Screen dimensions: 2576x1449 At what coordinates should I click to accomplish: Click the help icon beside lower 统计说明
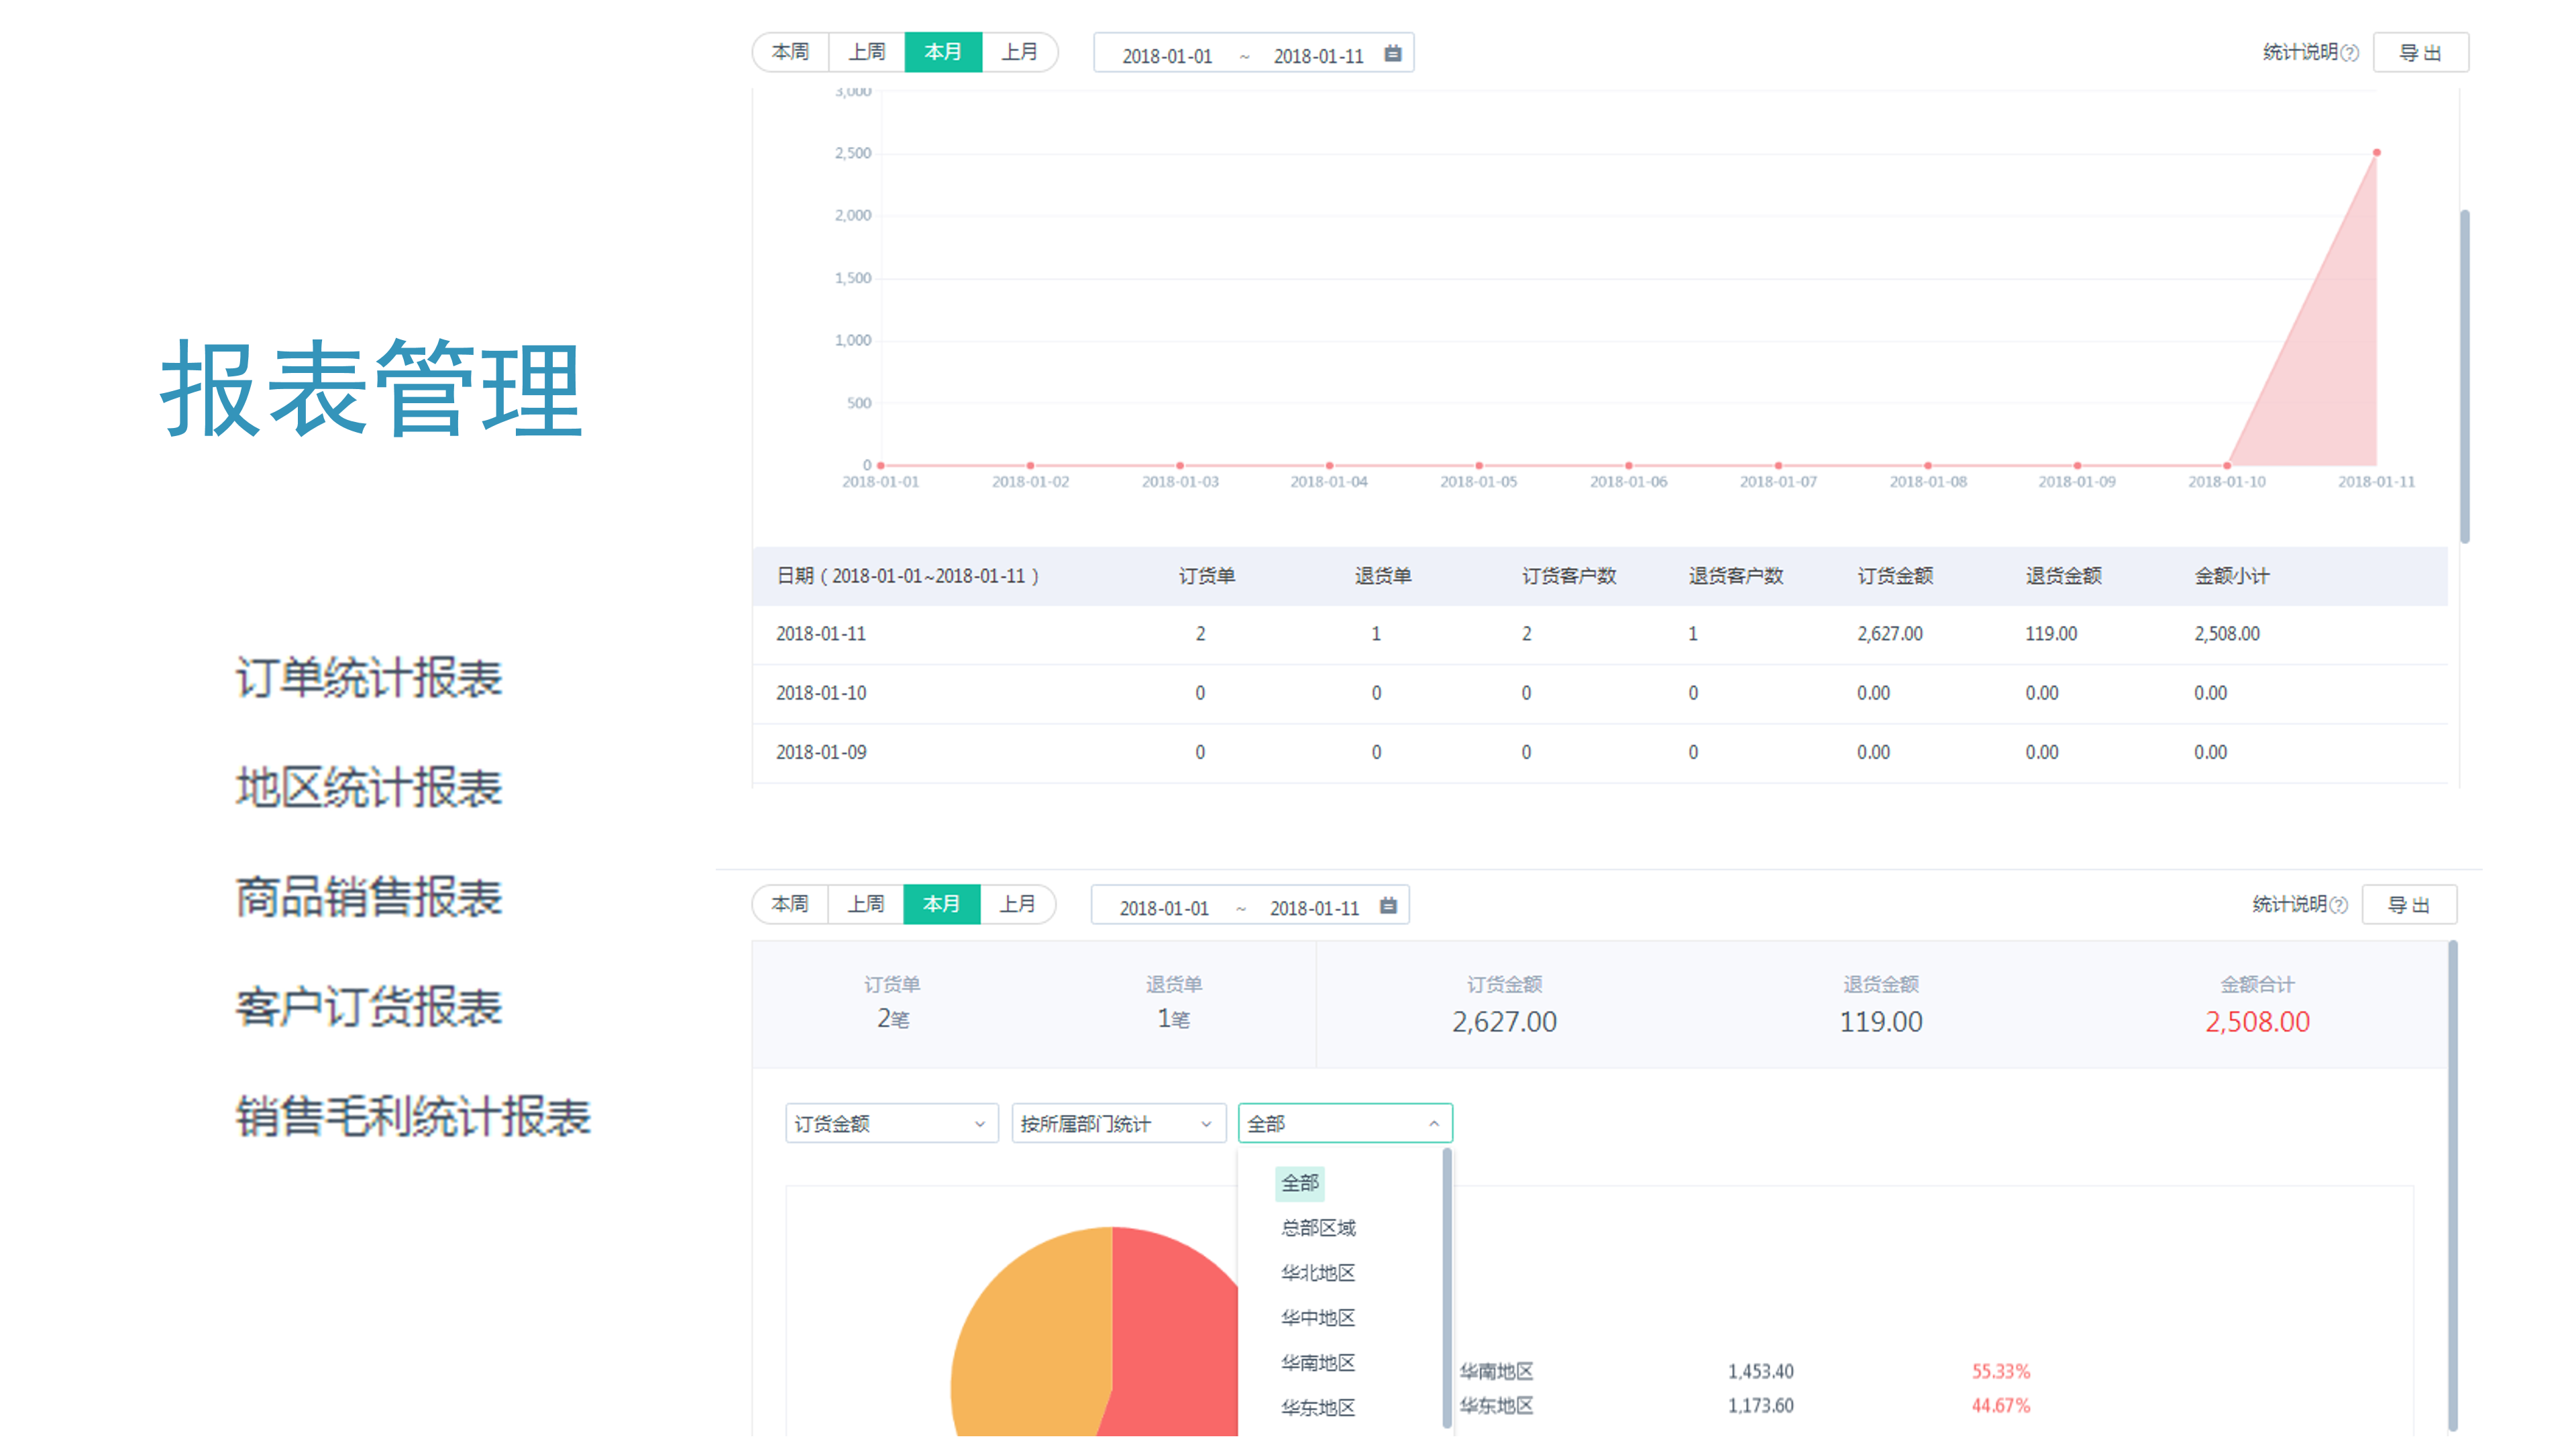click(2338, 905)
